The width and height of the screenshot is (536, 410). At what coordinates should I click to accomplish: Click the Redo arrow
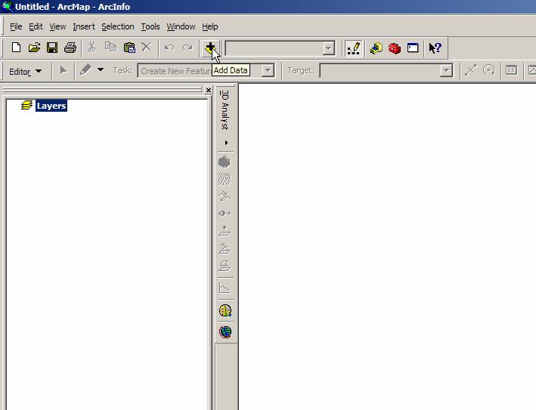pyautogui.click(x=187, y=48)
